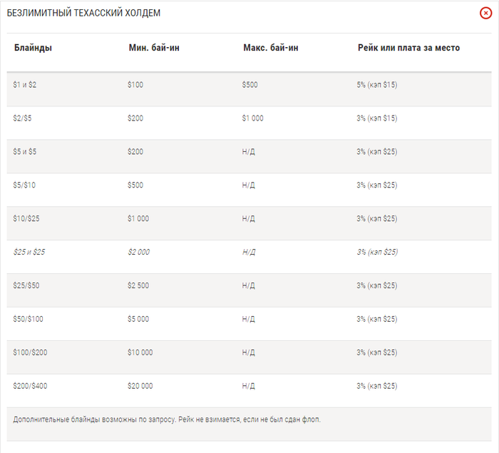
Task: Click the Дополнительные блайнды footnote text
Action: point(167,419)
